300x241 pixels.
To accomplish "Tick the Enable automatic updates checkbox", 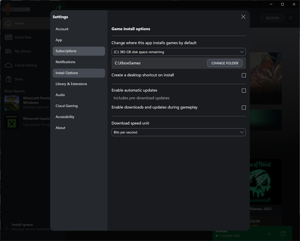I will tap(244, 91).
